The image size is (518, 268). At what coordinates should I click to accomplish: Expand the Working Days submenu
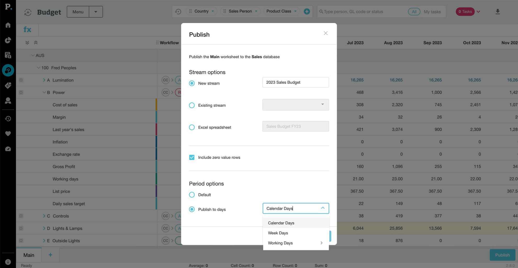(321, 243)
